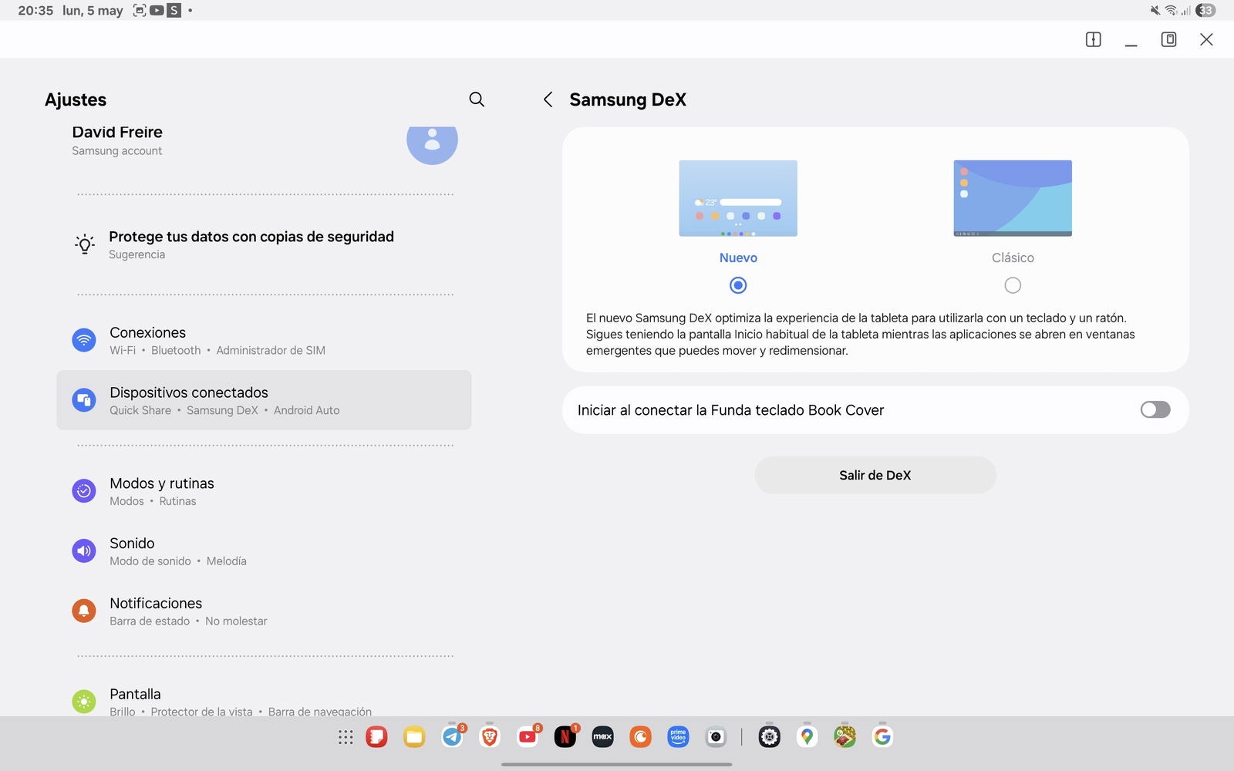Open Google Maps from the taskbar
Screen dimensions: 1234x771
pos(807,737)
